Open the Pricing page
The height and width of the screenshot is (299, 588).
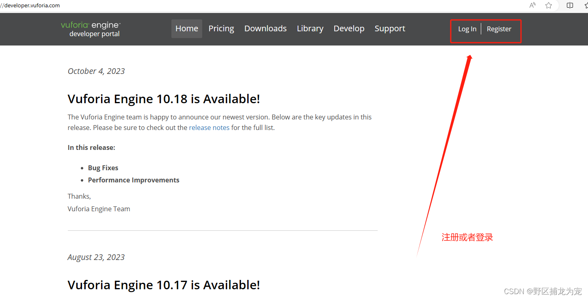(221, 29)
